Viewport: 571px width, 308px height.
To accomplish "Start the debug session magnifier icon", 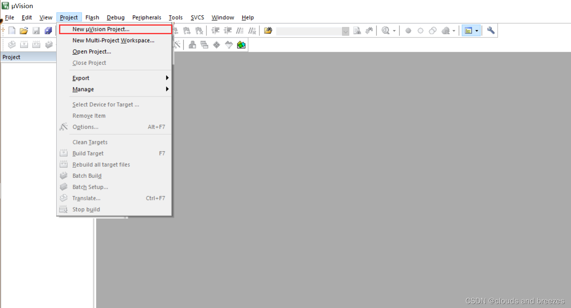I will (385, 31).
